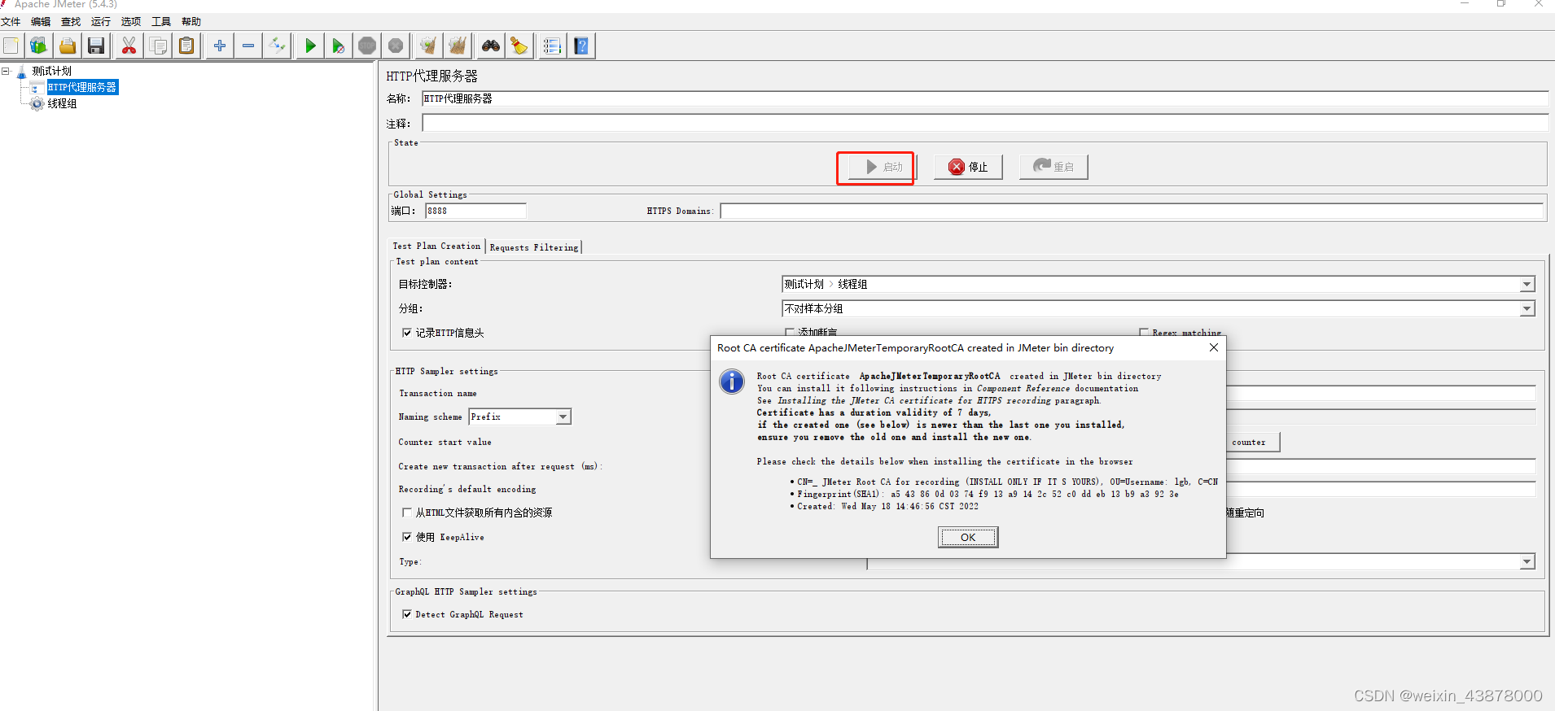Click the Fingerprint(SHA1) line in dialog
Image resolution: width=1555 pixels, height=711 pixels.
coord(988,494)
